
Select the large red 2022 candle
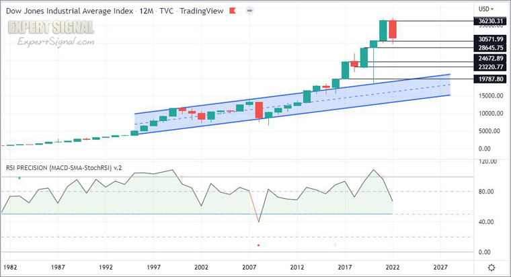393,30
